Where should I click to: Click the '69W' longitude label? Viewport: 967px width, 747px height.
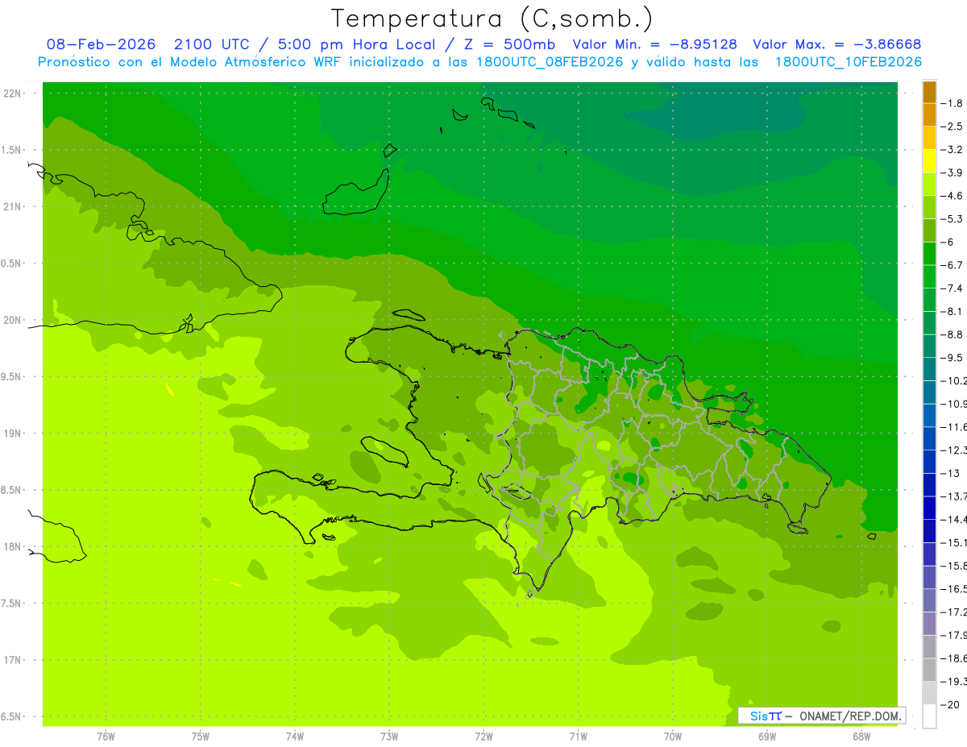click(766, 736)
